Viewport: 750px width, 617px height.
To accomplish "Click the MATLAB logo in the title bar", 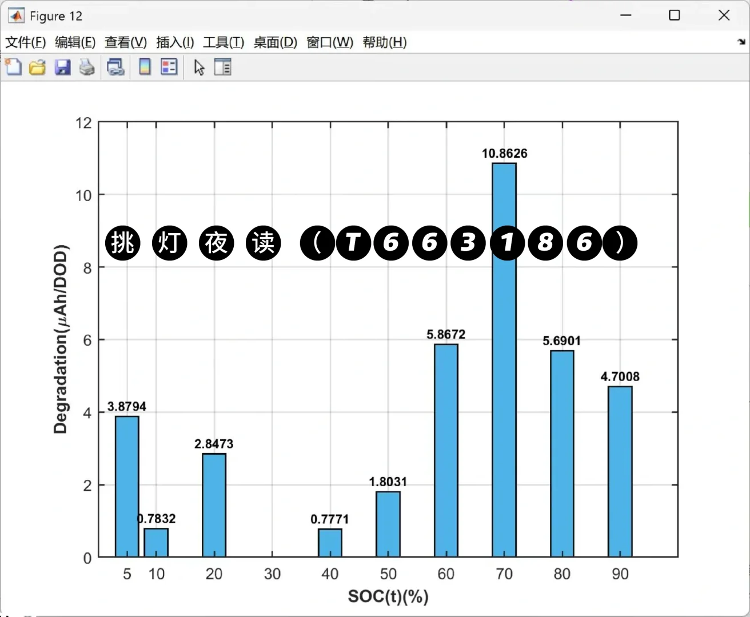I will pos(16,15).
